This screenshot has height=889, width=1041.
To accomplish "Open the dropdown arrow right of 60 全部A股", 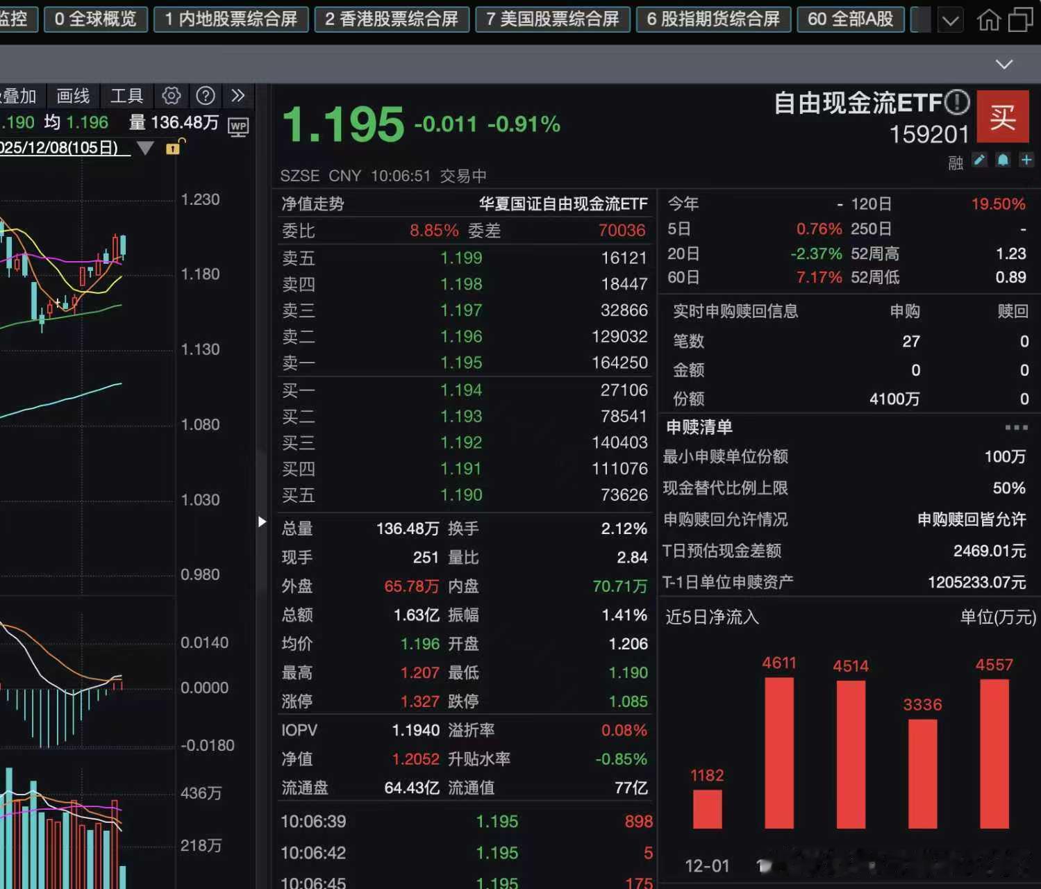I will 951,20.
